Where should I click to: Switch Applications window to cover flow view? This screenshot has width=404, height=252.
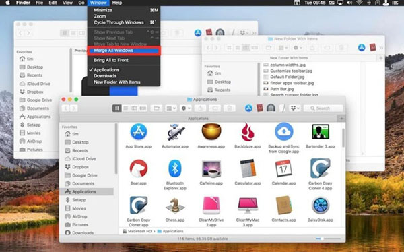143,108
